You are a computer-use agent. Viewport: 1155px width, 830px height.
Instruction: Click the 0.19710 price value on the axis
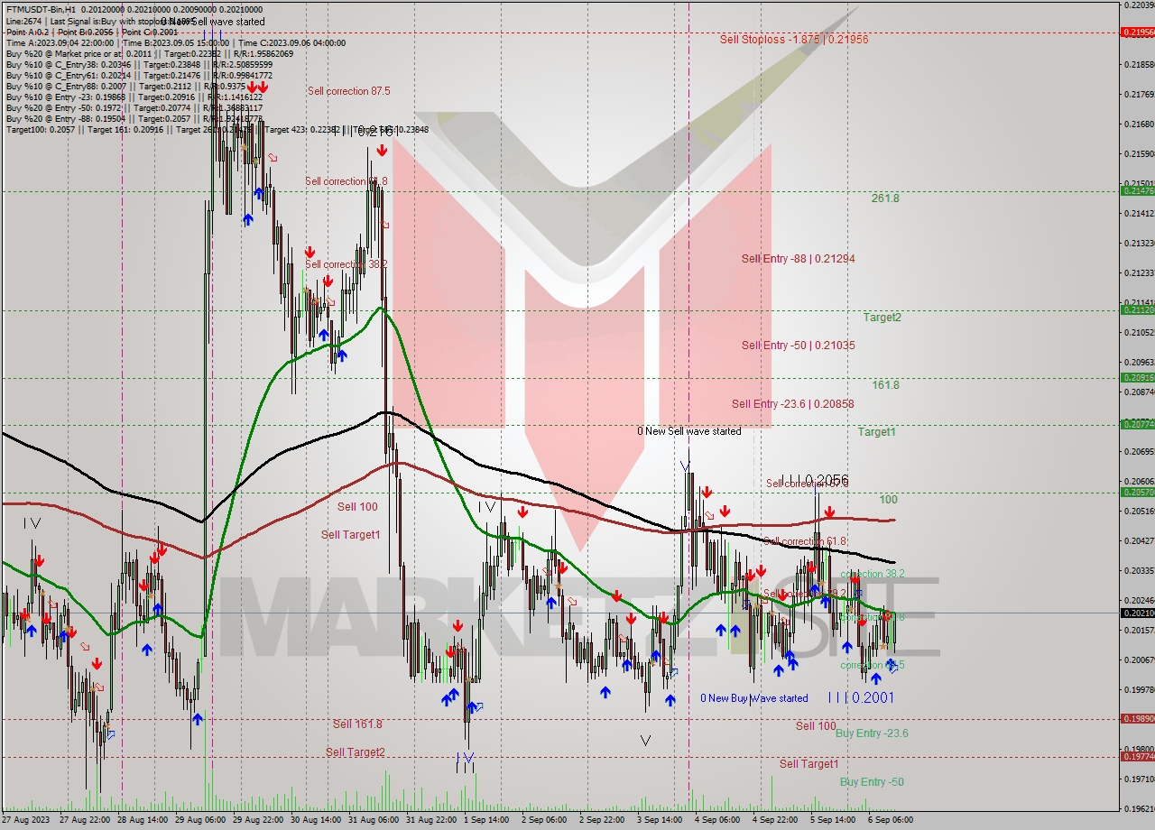click(x=1139, y=779)
